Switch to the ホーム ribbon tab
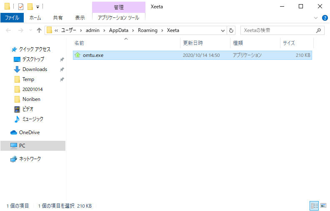330x211 pixels. point(35,17)
